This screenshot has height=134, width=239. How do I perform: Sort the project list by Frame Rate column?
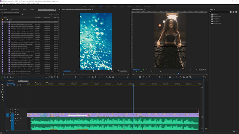click(38, 17)
